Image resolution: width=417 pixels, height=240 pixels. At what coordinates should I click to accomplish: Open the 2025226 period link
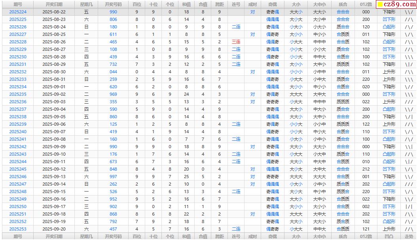click(x=18, y=27)
